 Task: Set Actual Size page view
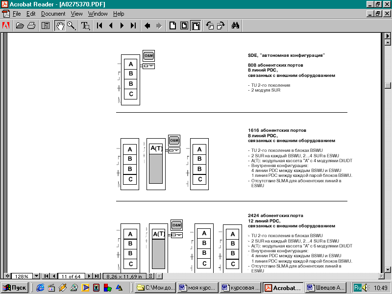(173, 26)
